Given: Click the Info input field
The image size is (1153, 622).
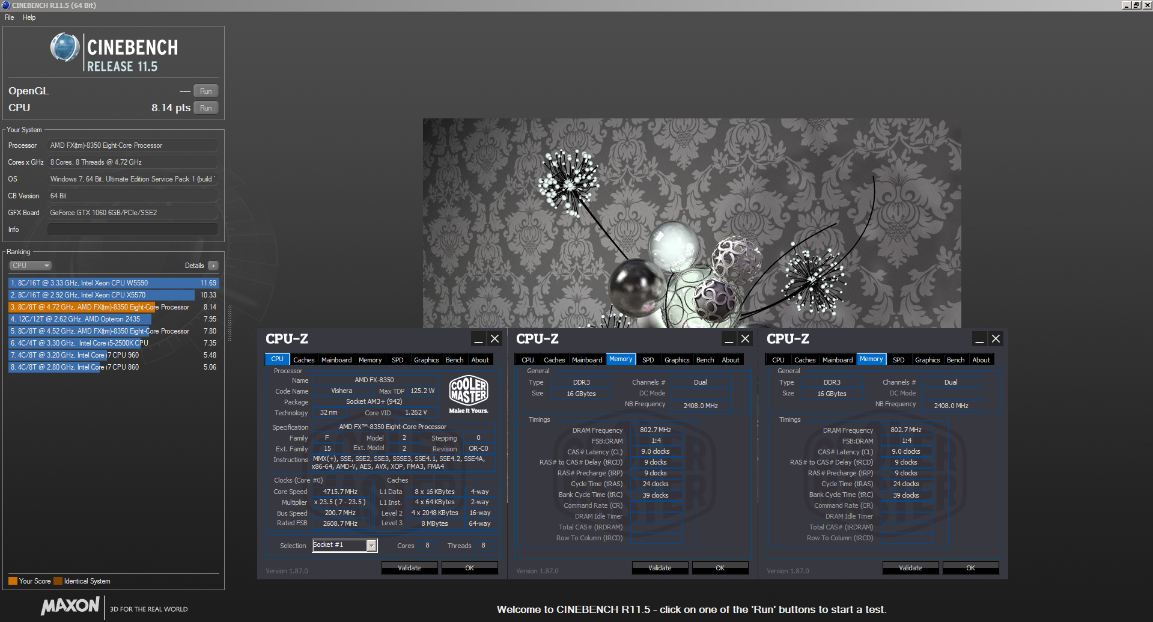Looking at the screenshot, I should tap(132, 230).
